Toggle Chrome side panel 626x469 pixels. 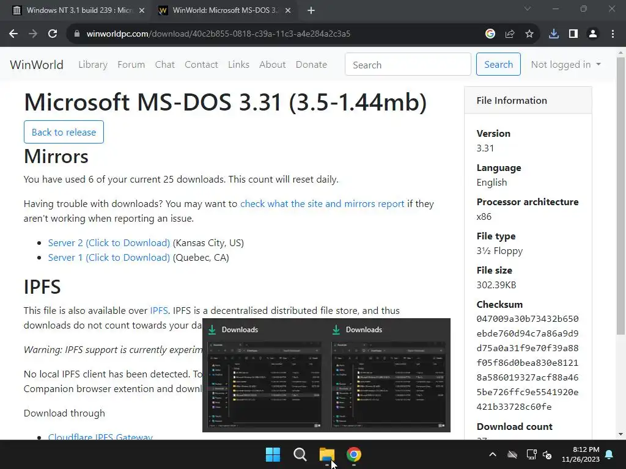pyautogui.click(x=573, y=34)
